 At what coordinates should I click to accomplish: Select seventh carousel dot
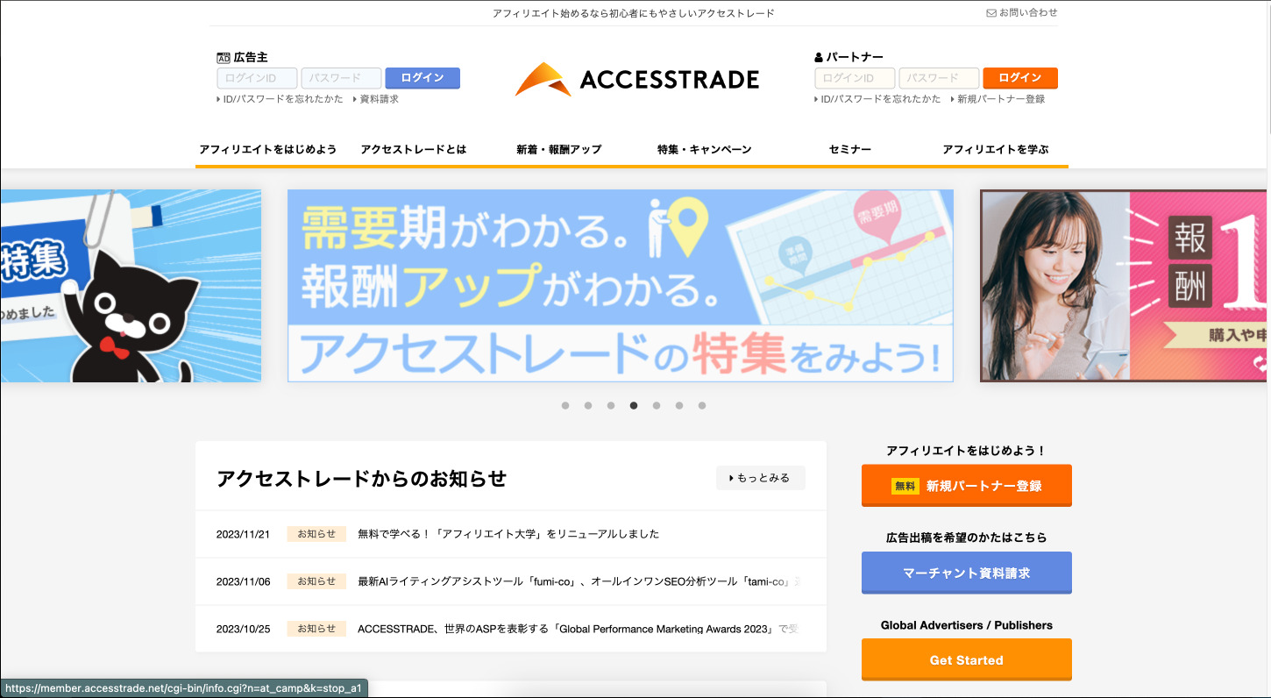pyautogui.click(x=702, y=405)
